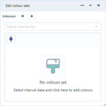Open the Select interval file dropdown
This screenshot has width=106, height=106.
[53, 26]
